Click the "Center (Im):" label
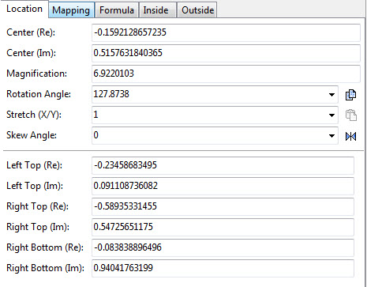The width and height of the screenshot is (367, 287). pyautogui.click(x=31, y=53)
